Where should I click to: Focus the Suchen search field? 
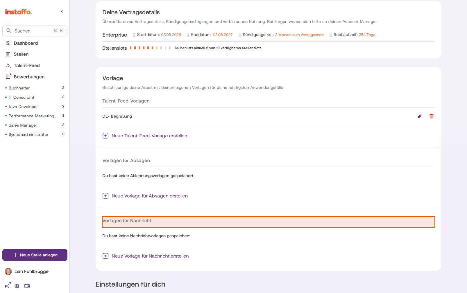35,31
